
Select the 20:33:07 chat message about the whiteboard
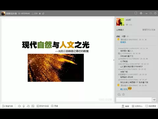(134, 82)
